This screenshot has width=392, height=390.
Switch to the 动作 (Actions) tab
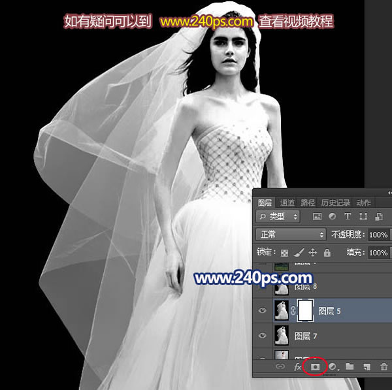pyautogui.click(x=363, y=203)
